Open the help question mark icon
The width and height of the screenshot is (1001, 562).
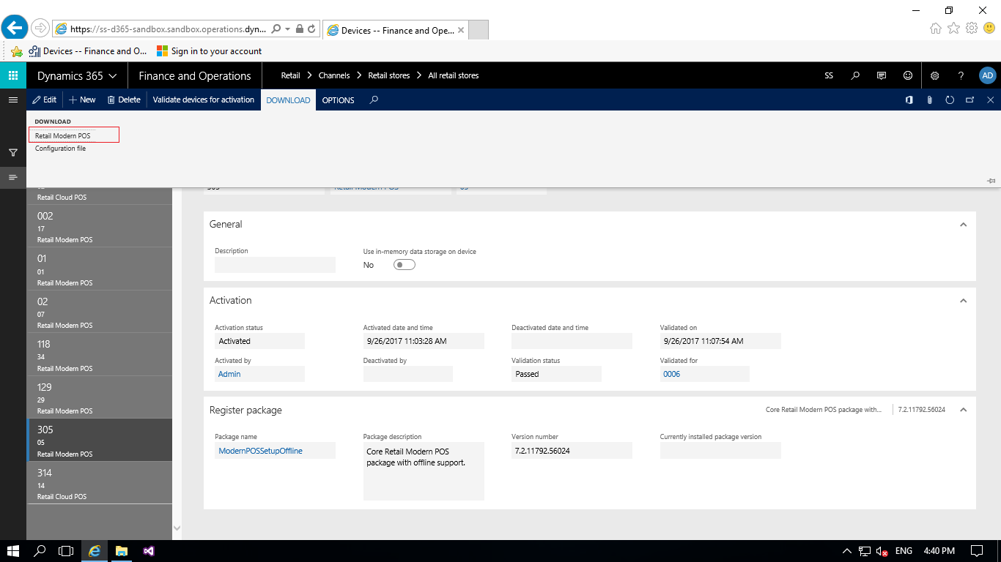pos(961,75)
